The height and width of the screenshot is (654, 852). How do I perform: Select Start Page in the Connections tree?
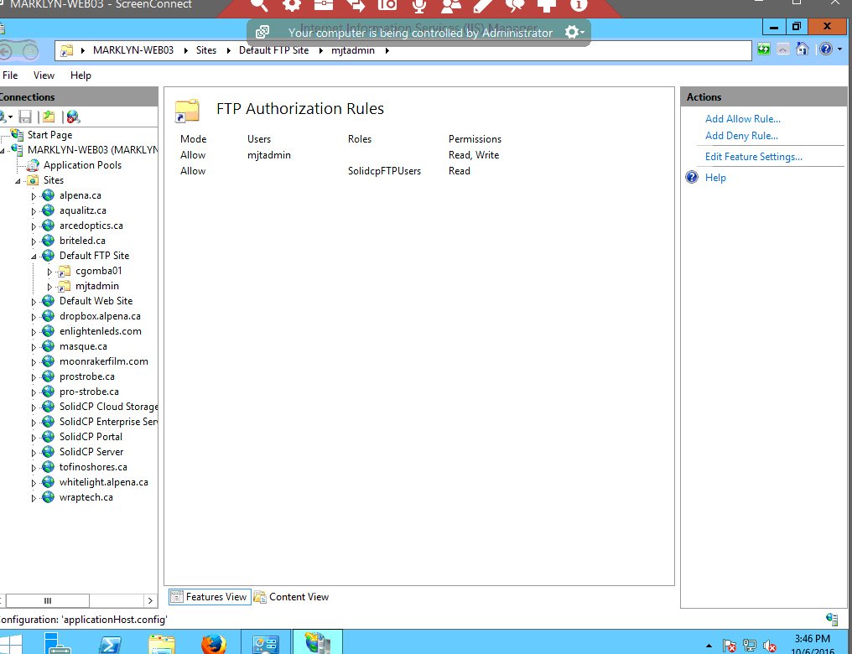49,135
